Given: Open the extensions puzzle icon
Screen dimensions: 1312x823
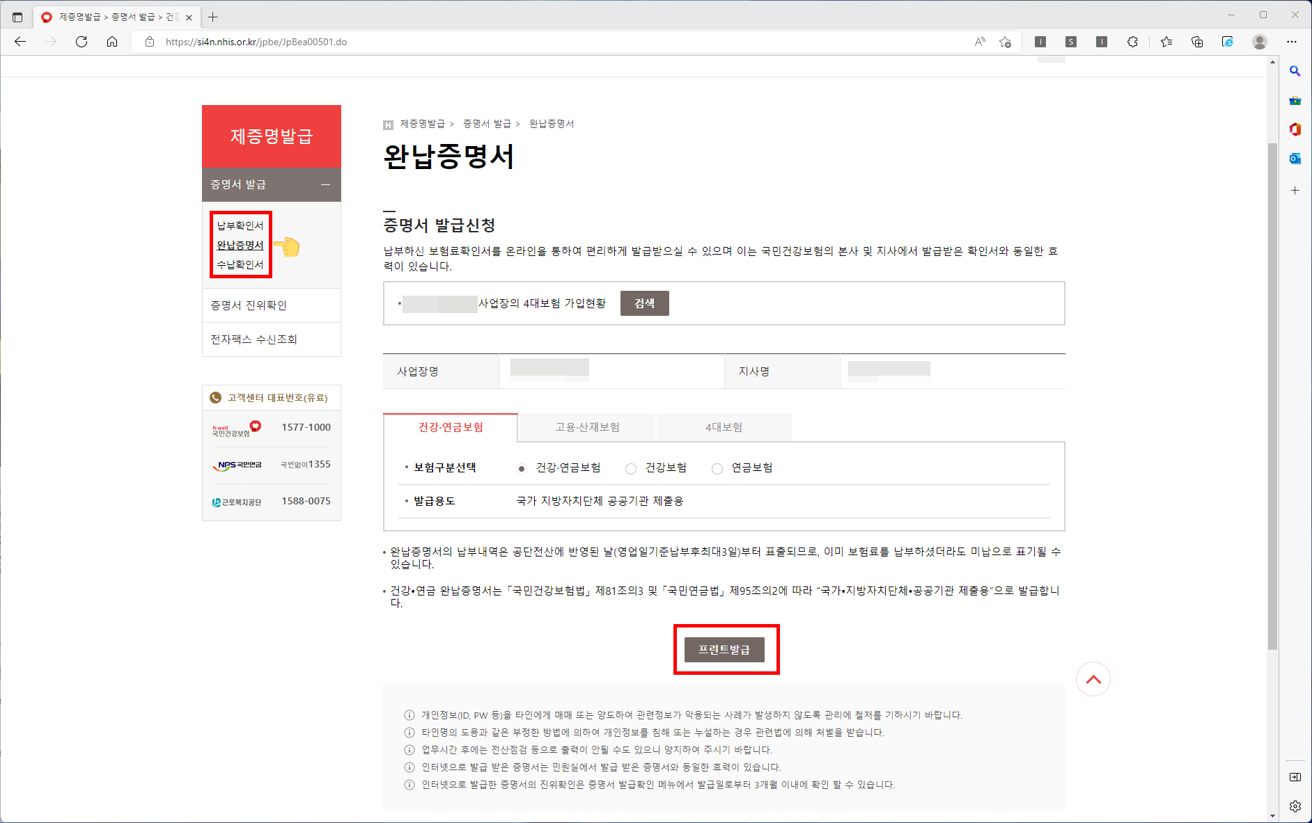Looking at the screenshot, I should pos(1132,42).
